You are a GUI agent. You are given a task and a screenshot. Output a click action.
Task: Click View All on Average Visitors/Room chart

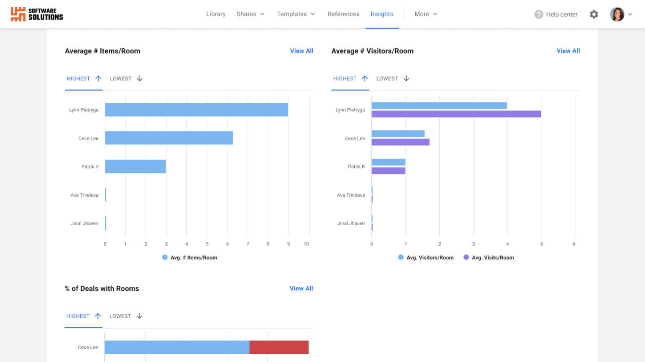568,51
